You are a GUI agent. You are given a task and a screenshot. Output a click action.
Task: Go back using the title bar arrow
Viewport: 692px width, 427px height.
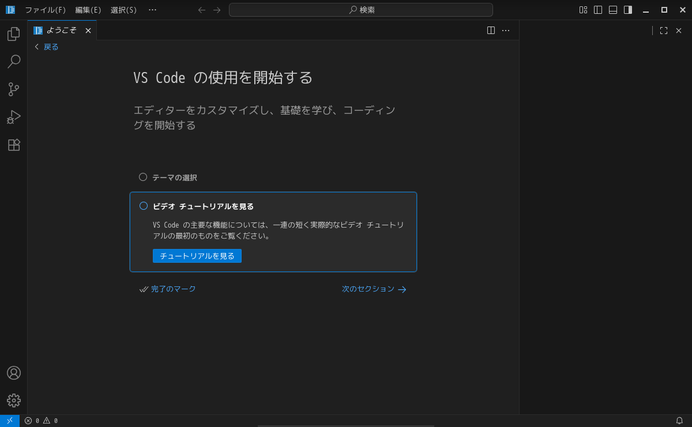pos(202,10)
